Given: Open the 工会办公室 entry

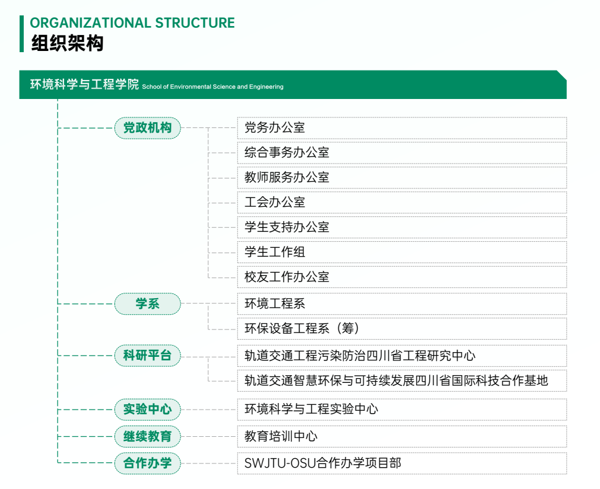Looking at the screenshot, I should (402, 203).
